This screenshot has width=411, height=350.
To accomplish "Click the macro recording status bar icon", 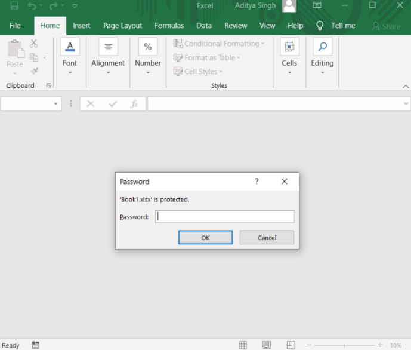I will tap(35, 345).
